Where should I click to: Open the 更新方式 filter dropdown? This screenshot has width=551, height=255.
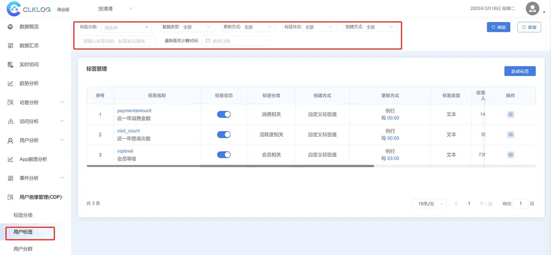pyautogui.click(x=258, y=27)
